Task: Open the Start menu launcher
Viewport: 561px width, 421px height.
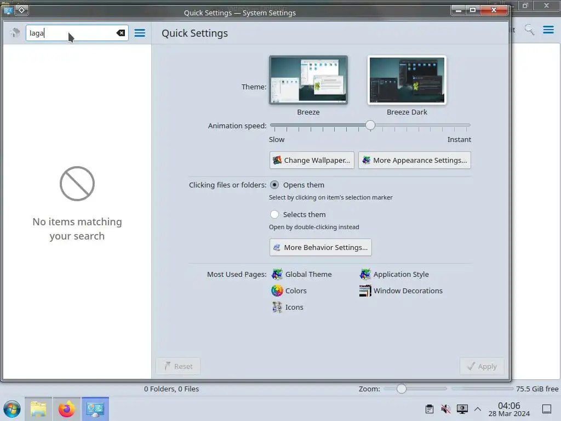Action: [12, 409]
